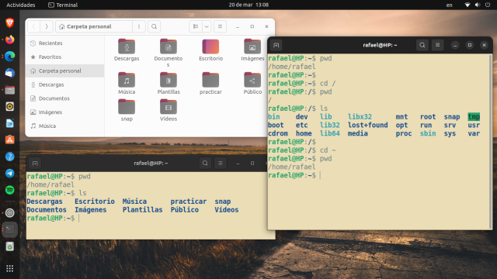Go back in the file manager
497x279 pixels.
point(34,26)
